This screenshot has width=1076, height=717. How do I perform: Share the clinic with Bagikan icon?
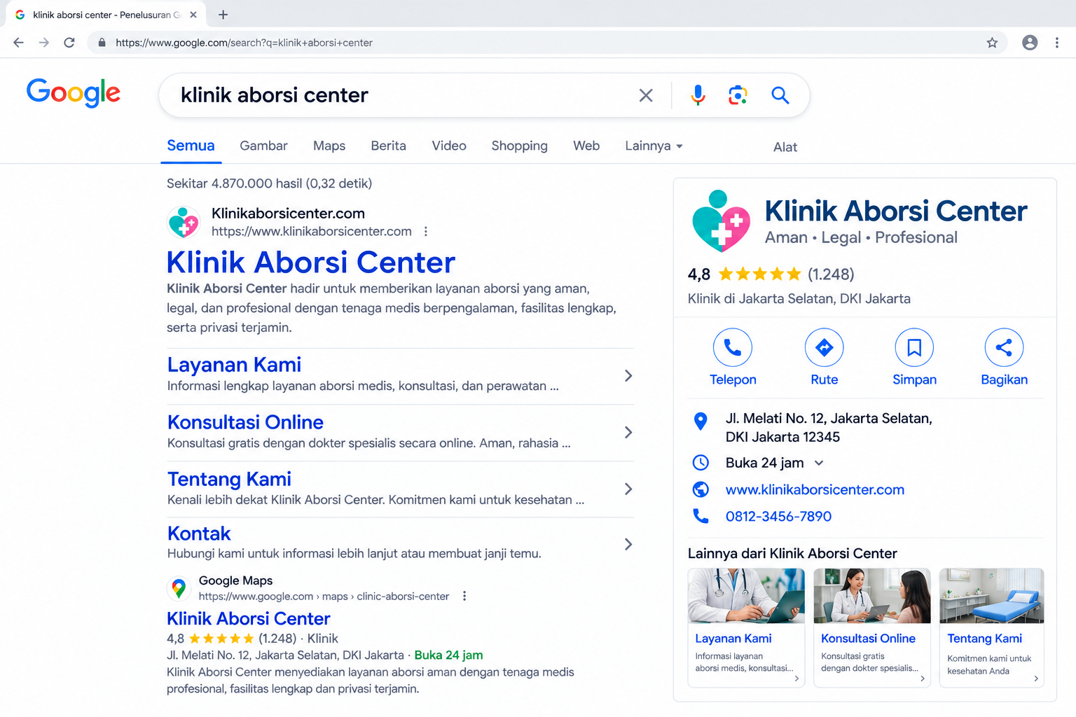[x=1004, y=347]
